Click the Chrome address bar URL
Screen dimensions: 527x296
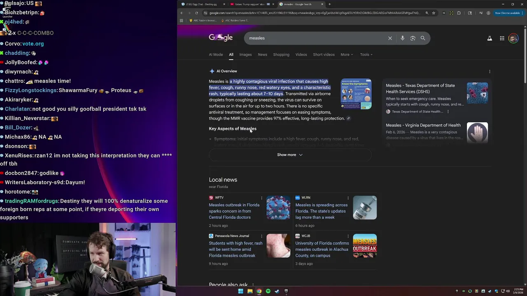pos(314,13)
